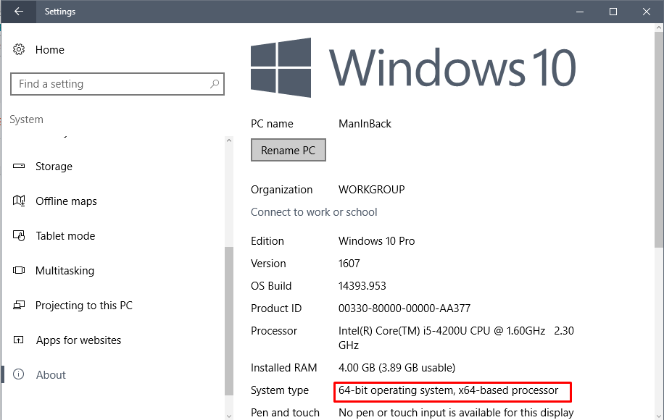
Task: Close the Settings window
Action: pos(646,12)
